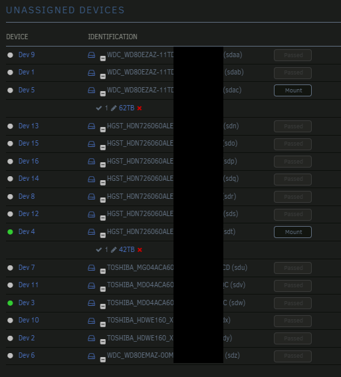The width and height of the screenshot is (341, 377).
Task: Select TOSHIBA_MG04ACA60 identification text for Dev 7
Action: pyautogui.click(x=140, y=267)
